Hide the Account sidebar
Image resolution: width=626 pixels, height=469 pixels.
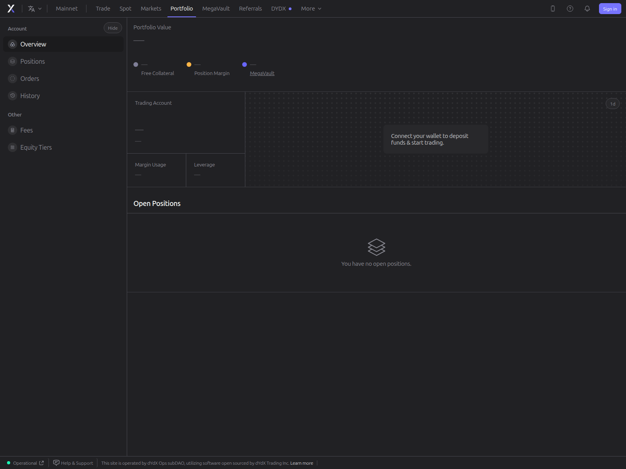tap(113, 28)
